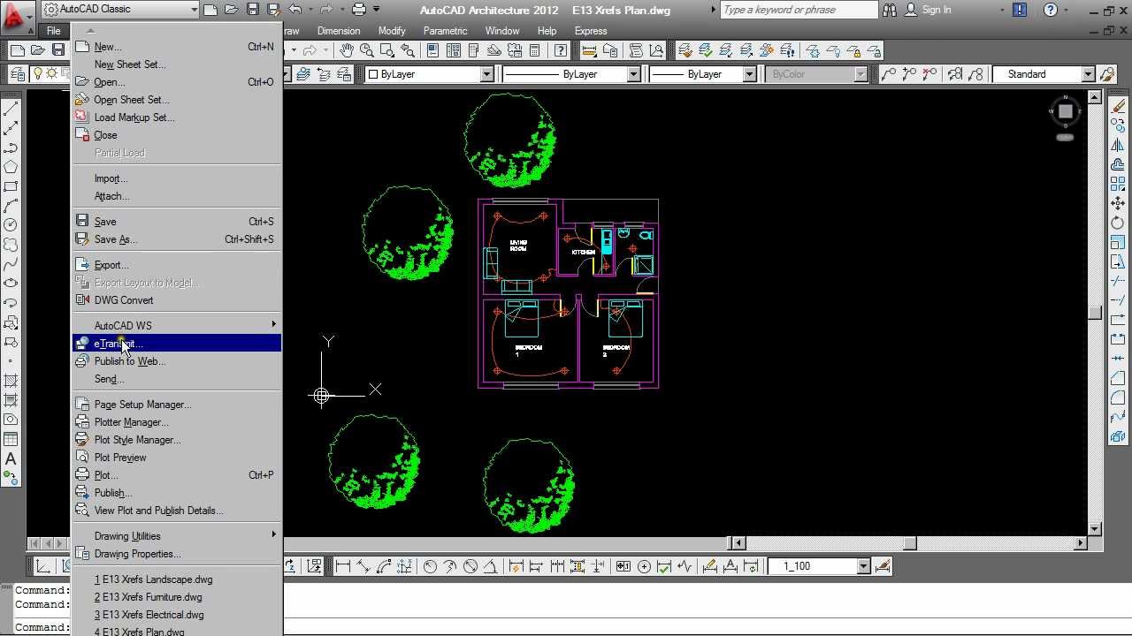The image size is (1132, 636).
Task: Toggle the layer freeze sun icon
Action: click(51, 74)
